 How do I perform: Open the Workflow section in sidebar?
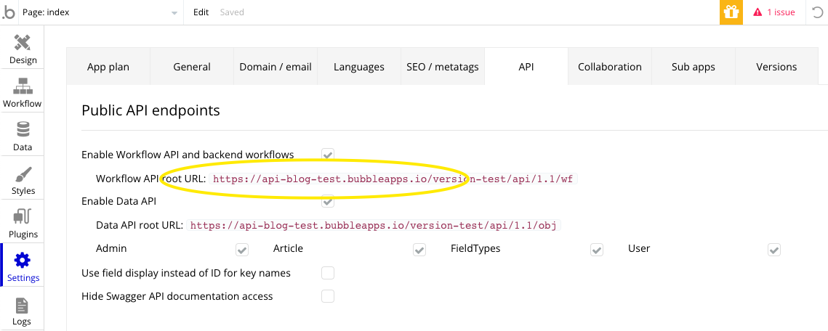point(23,91)
